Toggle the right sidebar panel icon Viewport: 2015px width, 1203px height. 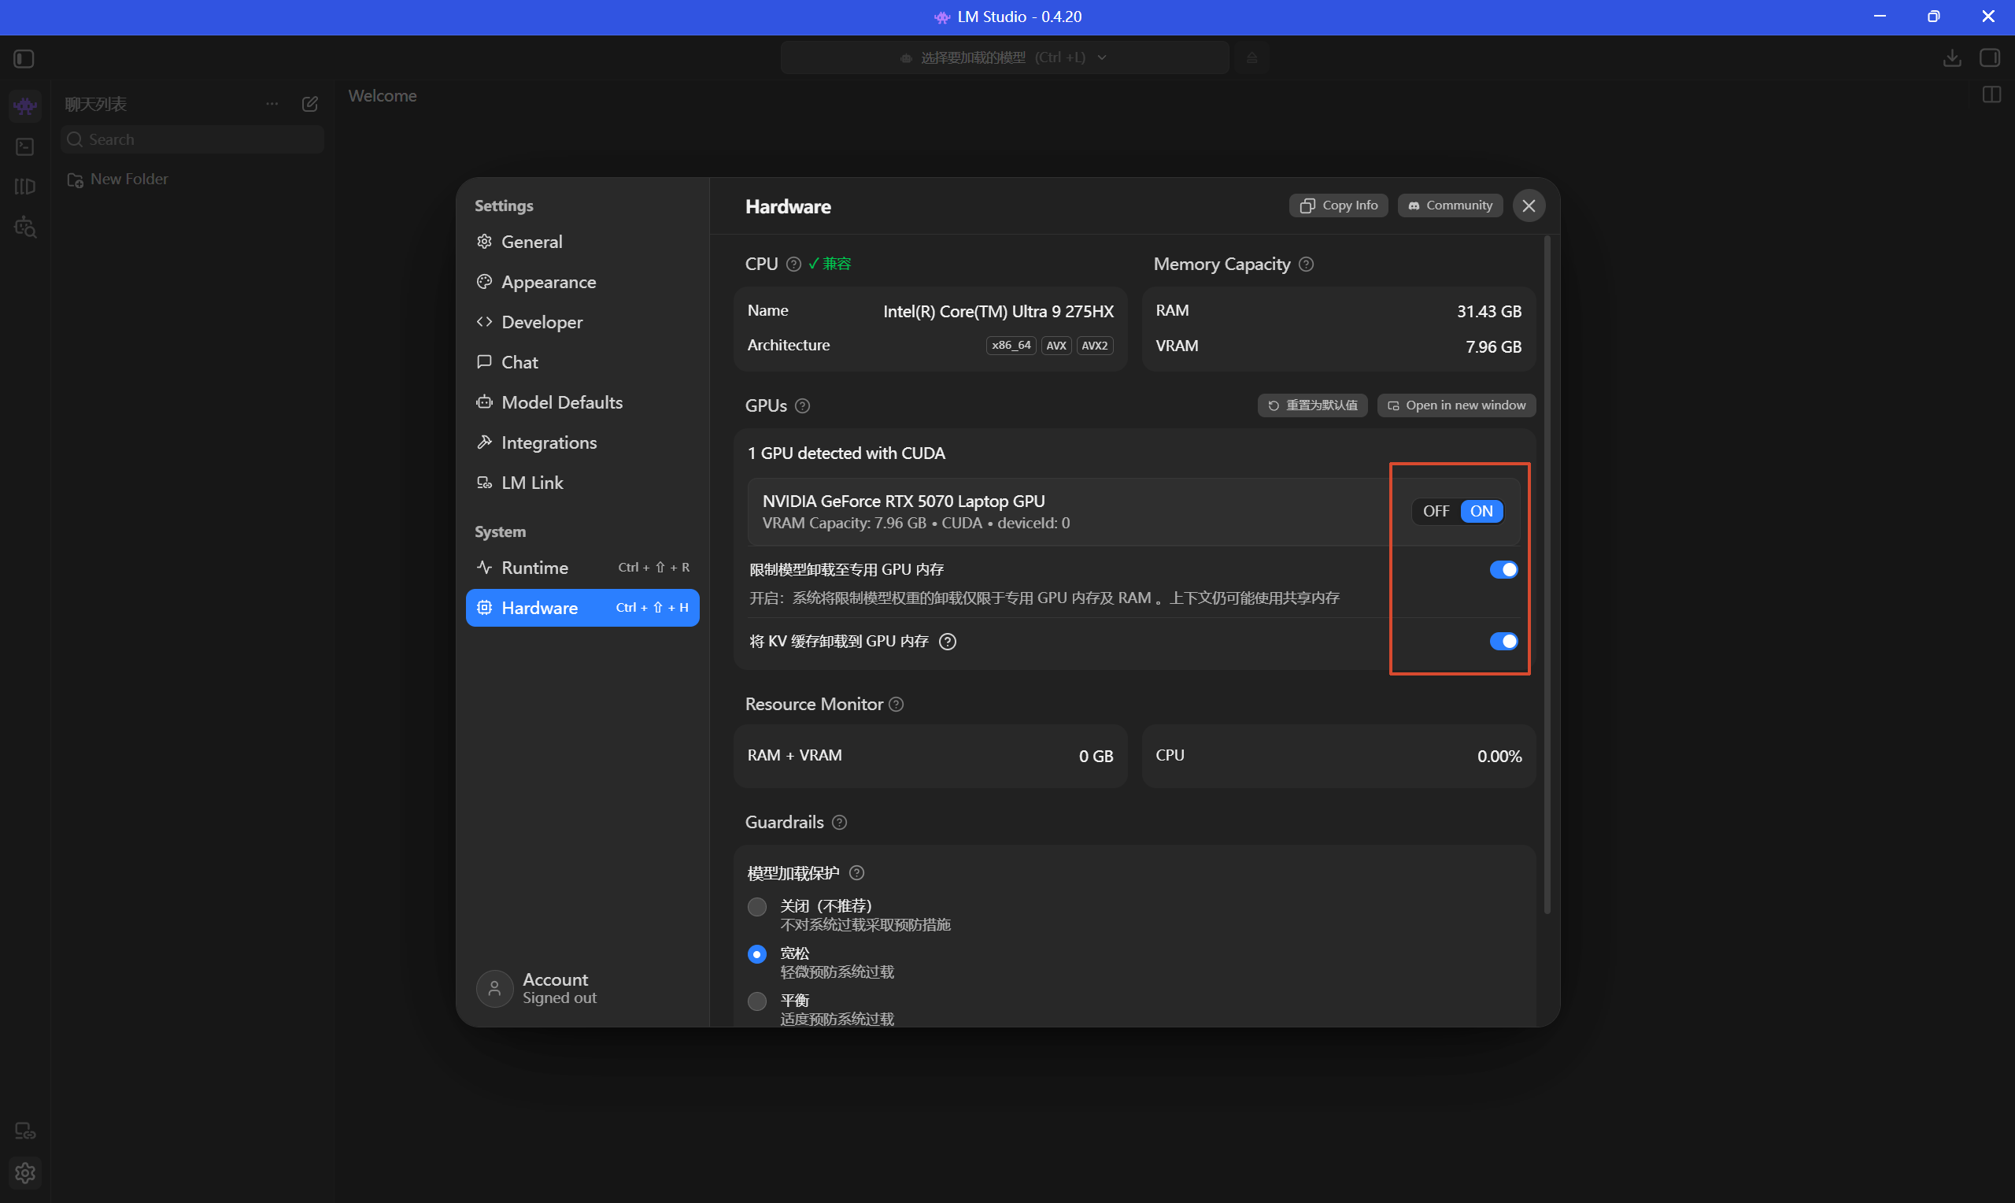click(1990, 58)
